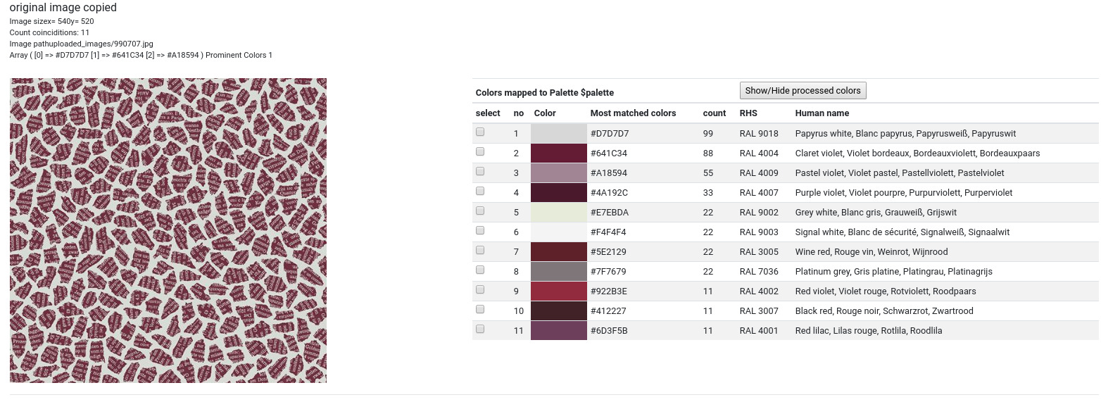This screenshot has height=402, width=1101.
Task: Mark the checkbox for Signal white row
Action: click(480, 230)
